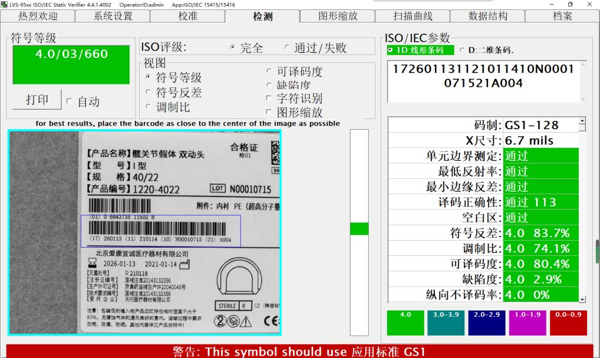Image resolution: width=600 pixels, height=358 pixels.
Task: Click the 空白区 通过 result
Action: 541,218
